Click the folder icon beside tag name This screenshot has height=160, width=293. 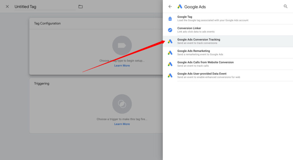coord(80,7)
